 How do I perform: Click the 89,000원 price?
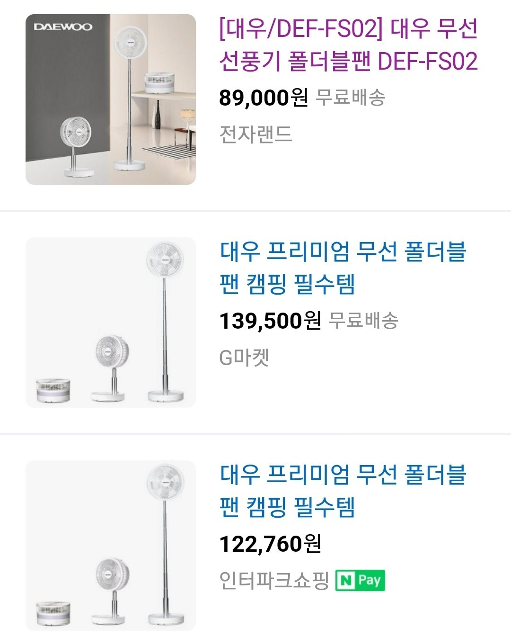263,98
